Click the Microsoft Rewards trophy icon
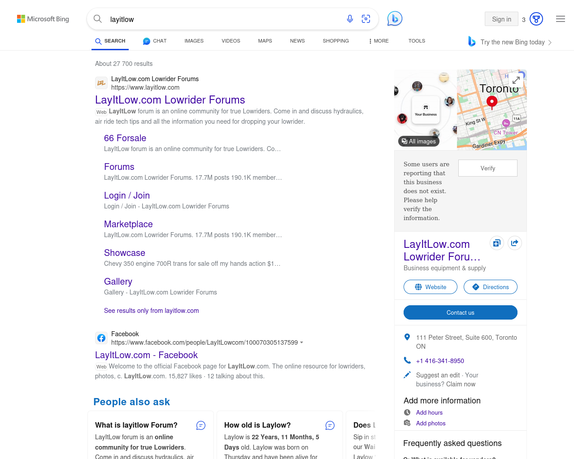574x459 pixels. click(536, 19)
